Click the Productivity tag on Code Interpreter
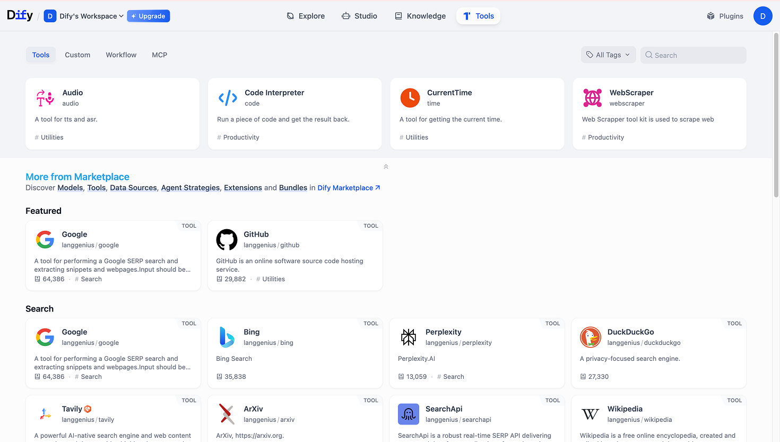This screenshot has height=442, width=780. click(x=238, y=137)
